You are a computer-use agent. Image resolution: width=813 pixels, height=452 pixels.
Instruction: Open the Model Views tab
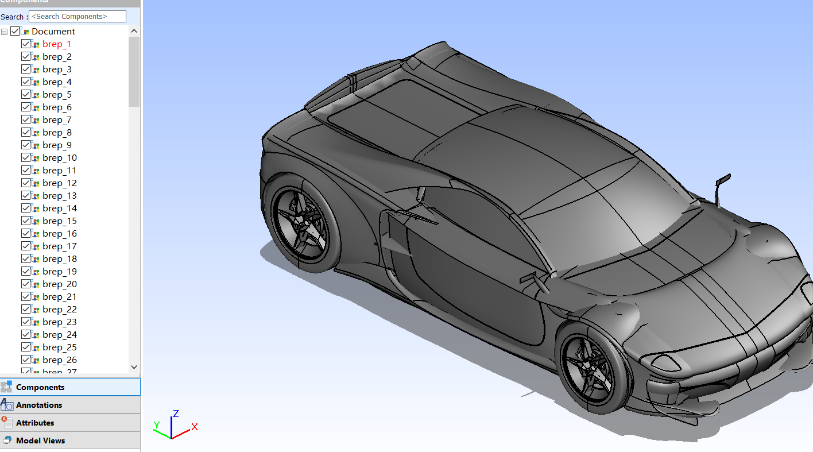70,441
